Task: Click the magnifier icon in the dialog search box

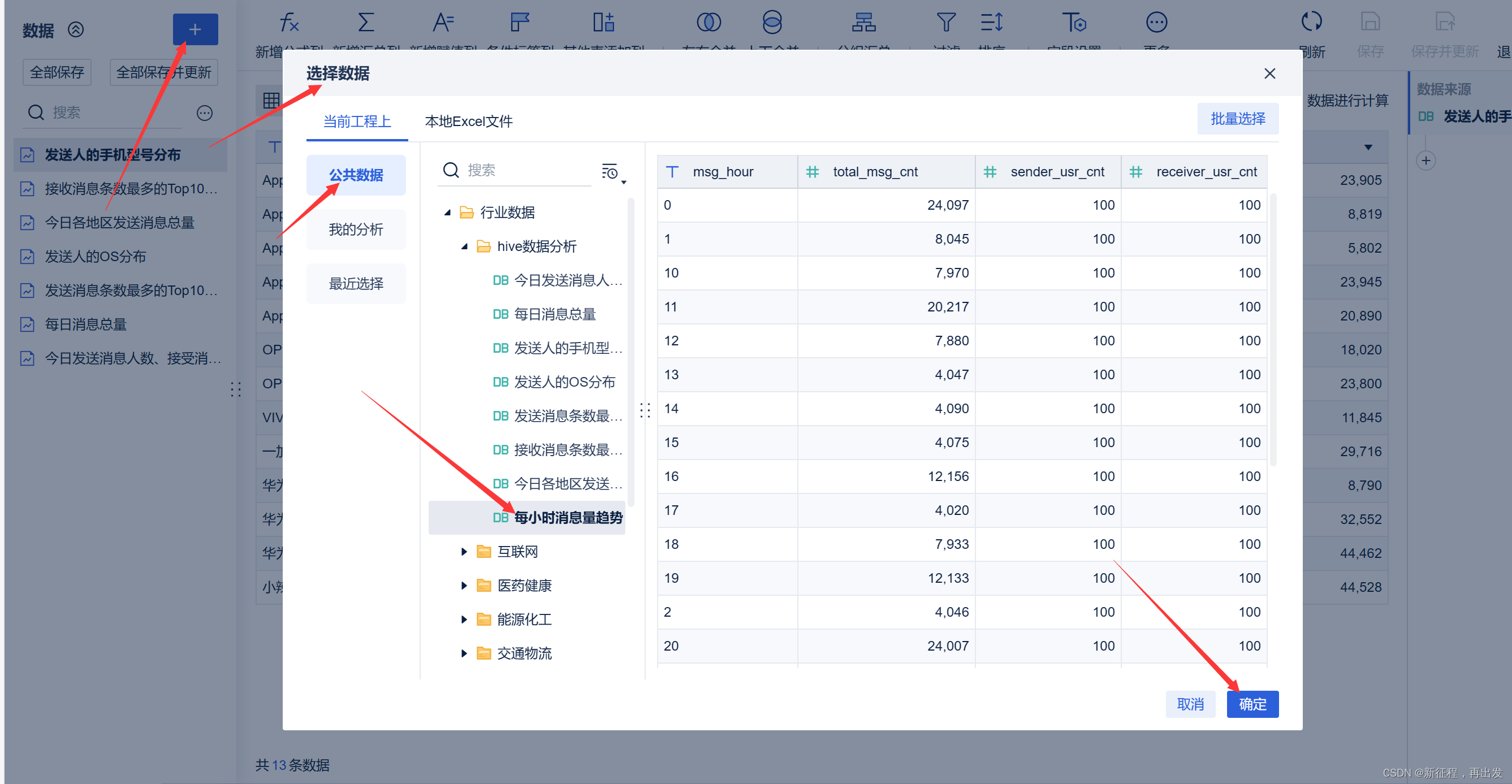Action: point(451,170)
